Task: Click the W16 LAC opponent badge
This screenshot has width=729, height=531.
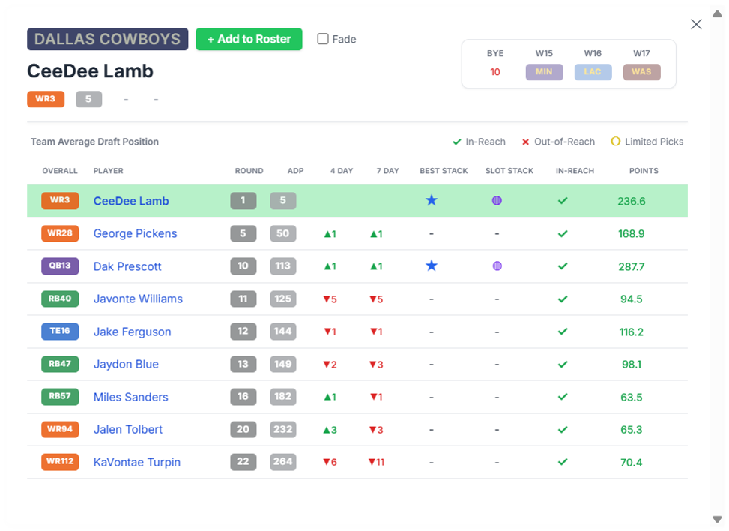Action: [593, 72]
